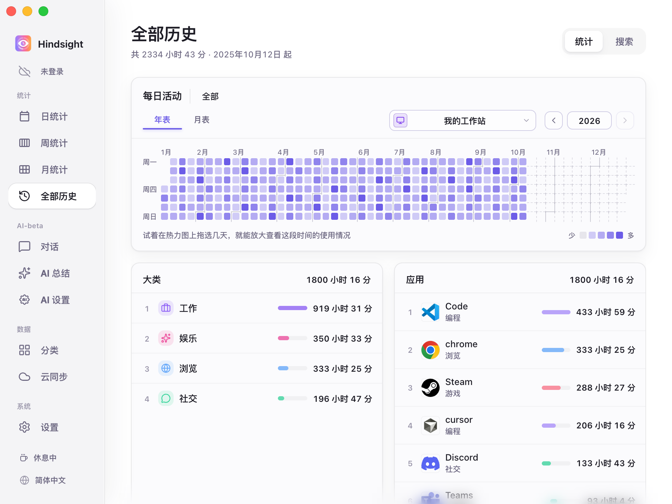The width and height of the screenshot is (672, 504).
Task: Go to previous year with left chevron
Action: click(554, 120)
